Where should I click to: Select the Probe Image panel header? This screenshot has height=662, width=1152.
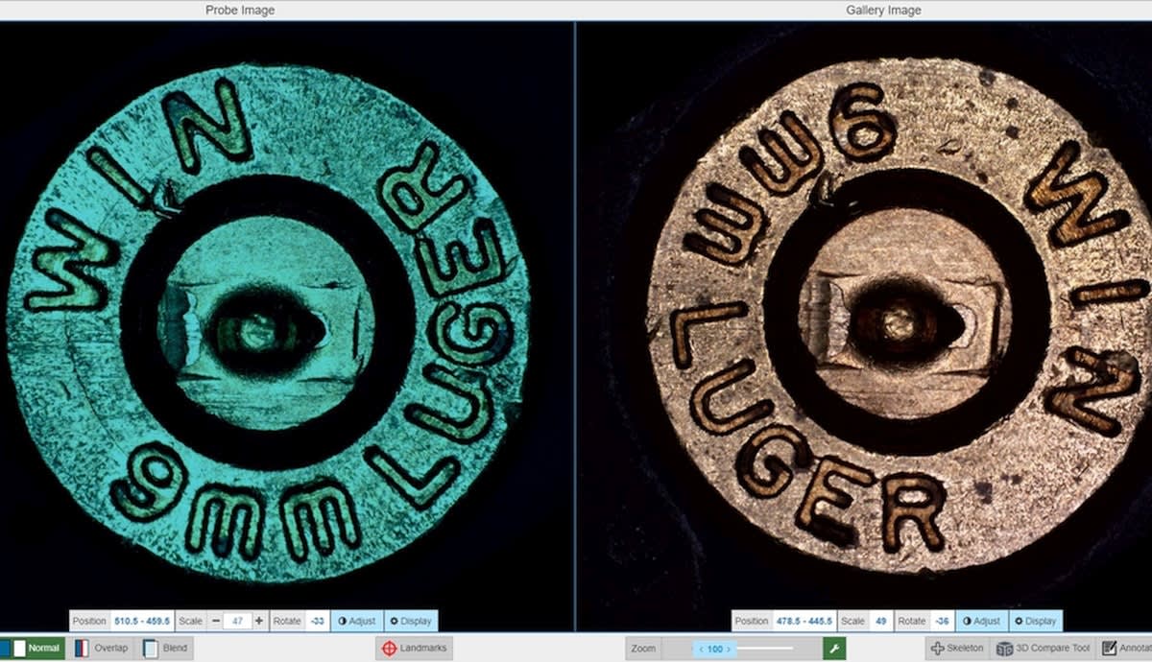(x=240, y=11)
